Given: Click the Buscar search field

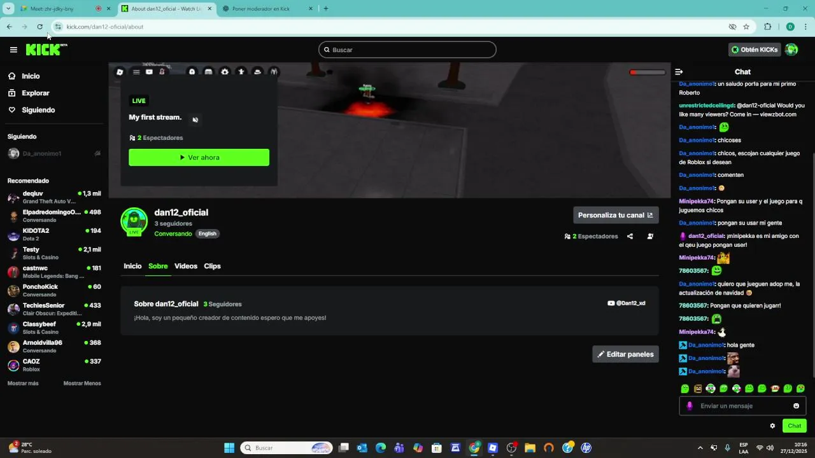Looking at the screenshot, I should tap(407, 50).
